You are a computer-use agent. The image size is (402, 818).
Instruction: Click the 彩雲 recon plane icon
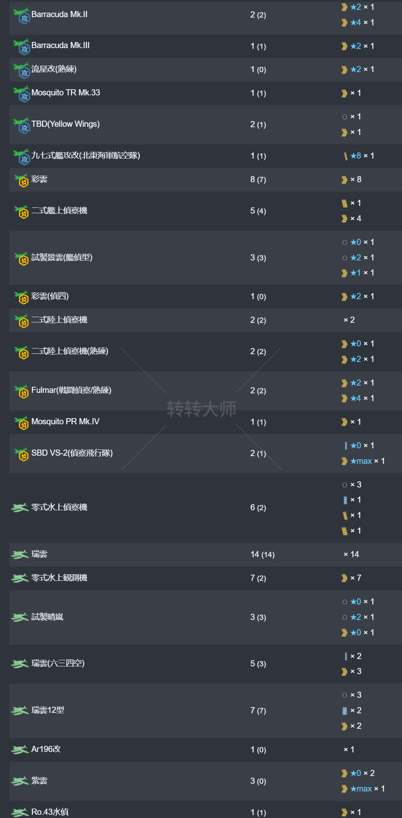[22, 180]
